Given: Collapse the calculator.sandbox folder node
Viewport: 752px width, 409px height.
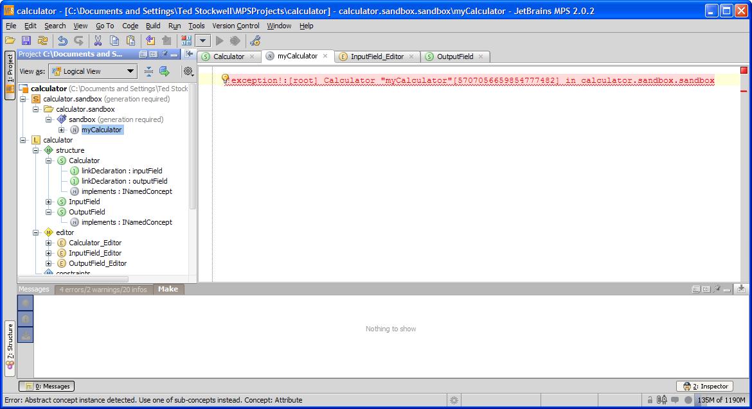Looking at the screenshot, I should coord(36,109).
